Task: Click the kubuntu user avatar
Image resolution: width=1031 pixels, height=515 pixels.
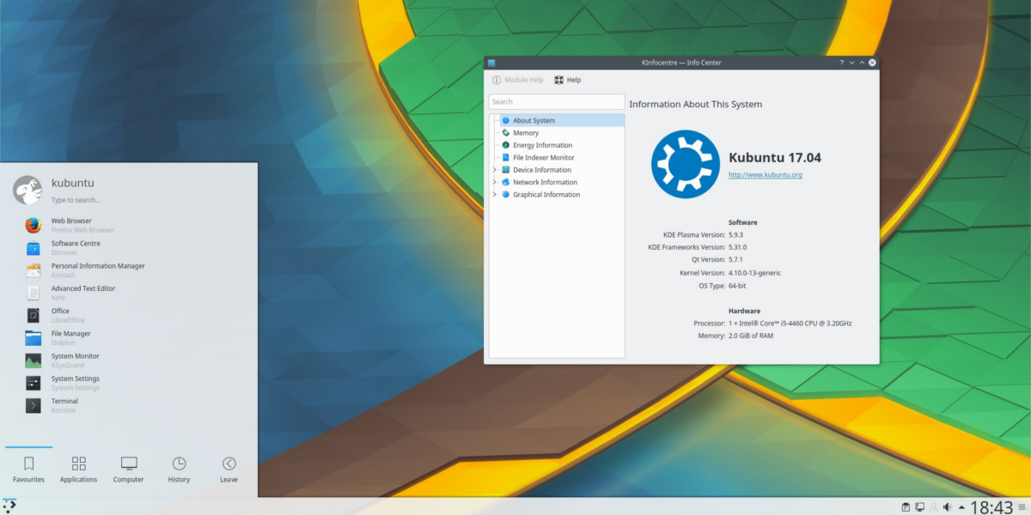Action: pyautogui.click(x=27, y=190)
